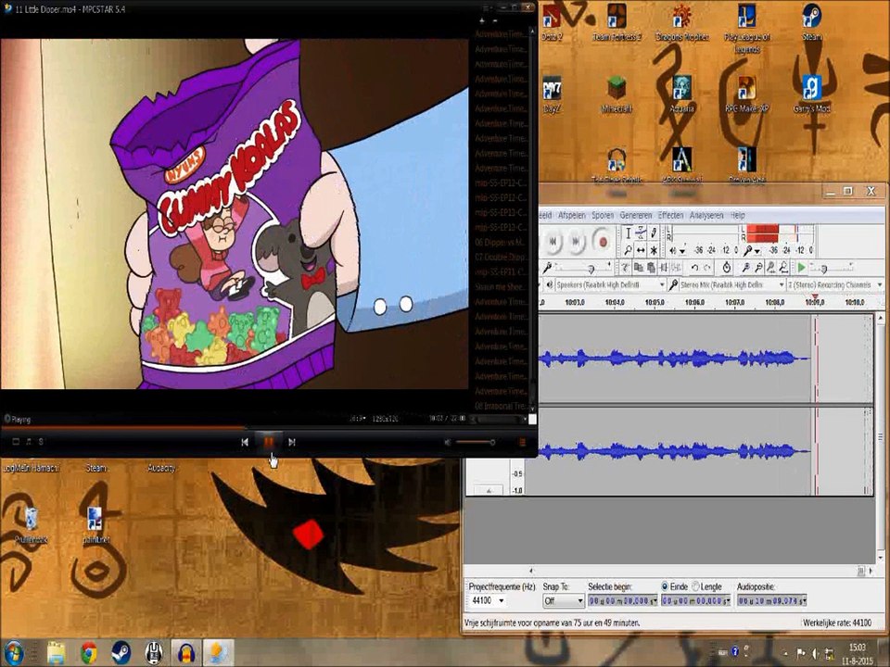Click the Copy icon in Audacity toolbar
This screenshot has height=667, width=890.
pos(639,268)
